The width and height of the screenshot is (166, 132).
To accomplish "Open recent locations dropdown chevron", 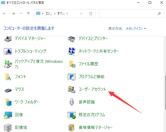I will (x=21, y=13).
